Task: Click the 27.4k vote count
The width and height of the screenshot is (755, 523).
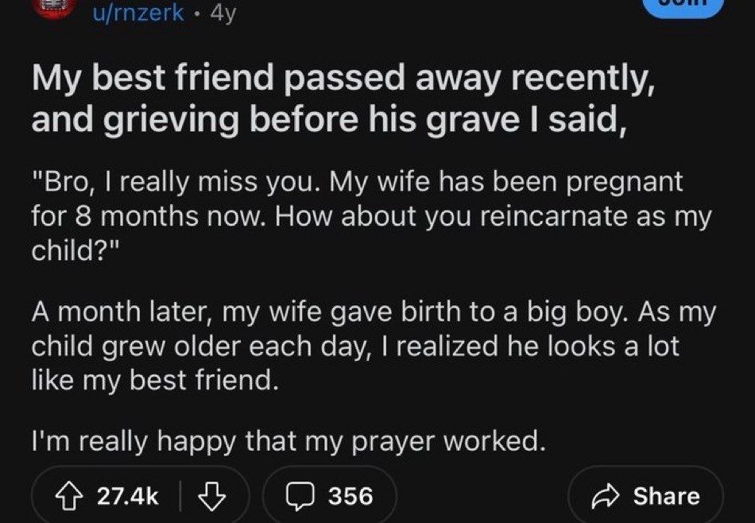Action: tap(127, 497)
